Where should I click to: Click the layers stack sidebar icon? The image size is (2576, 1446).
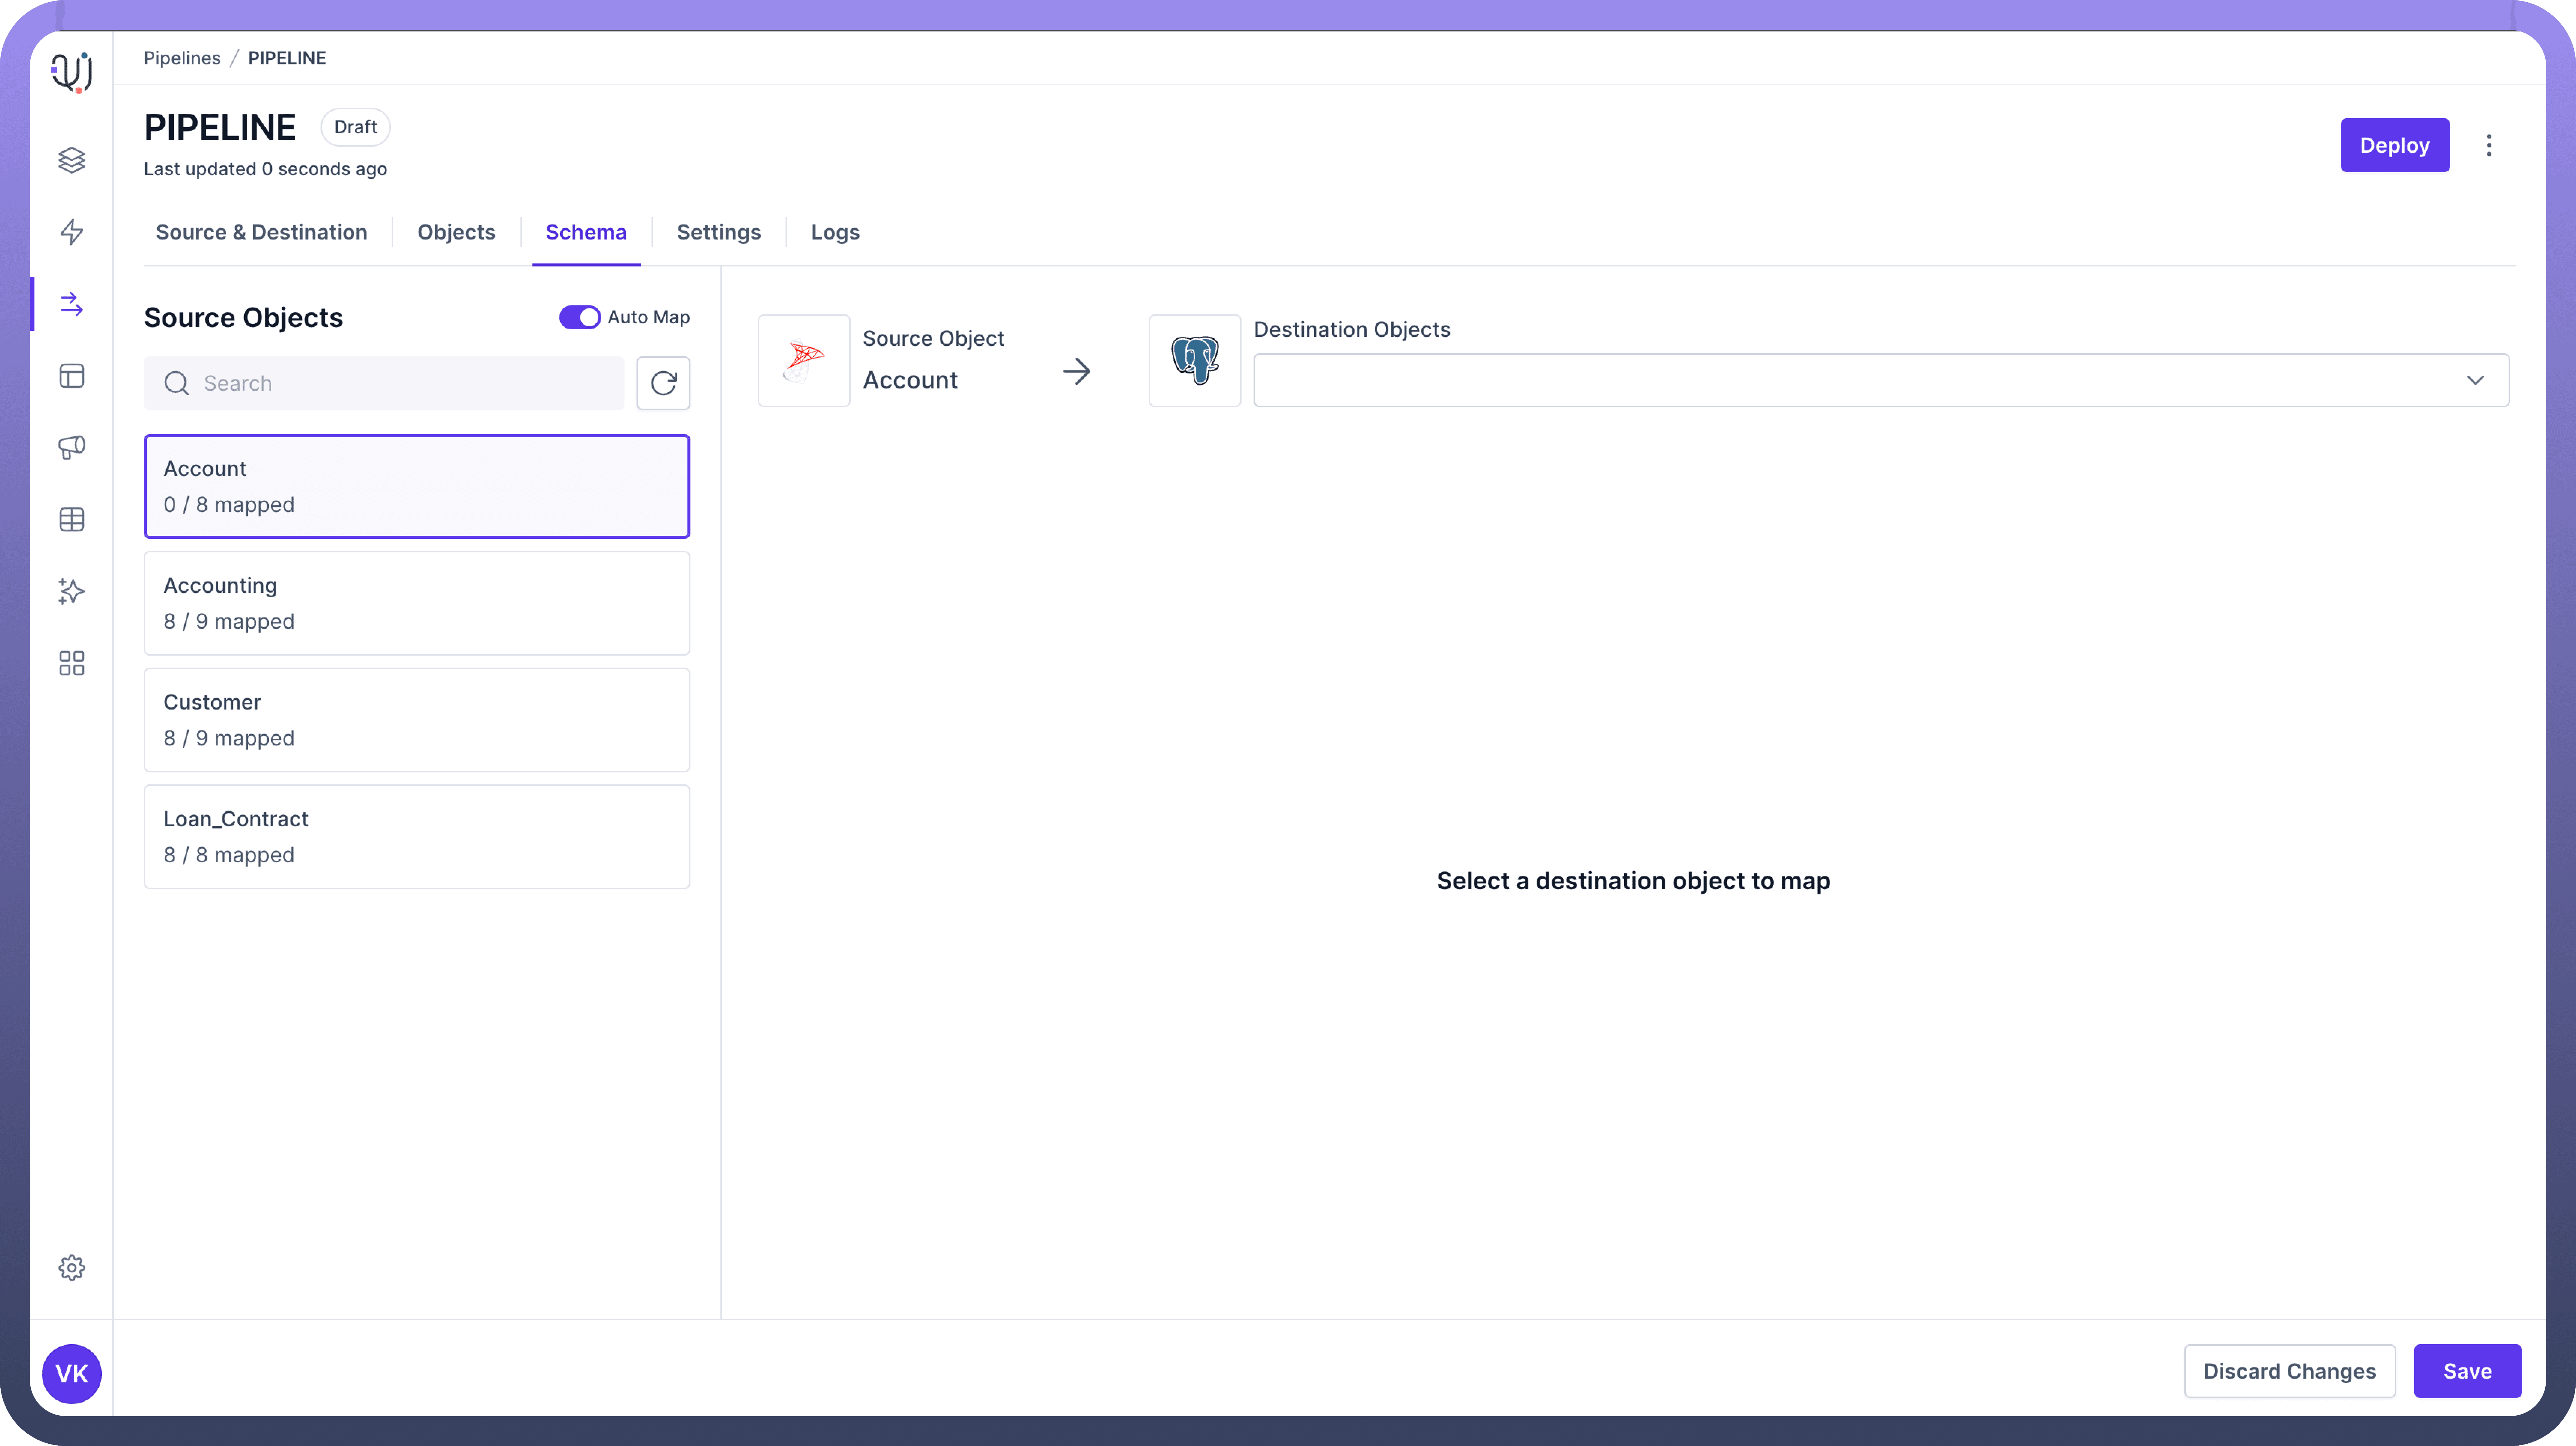pos(71,160)
